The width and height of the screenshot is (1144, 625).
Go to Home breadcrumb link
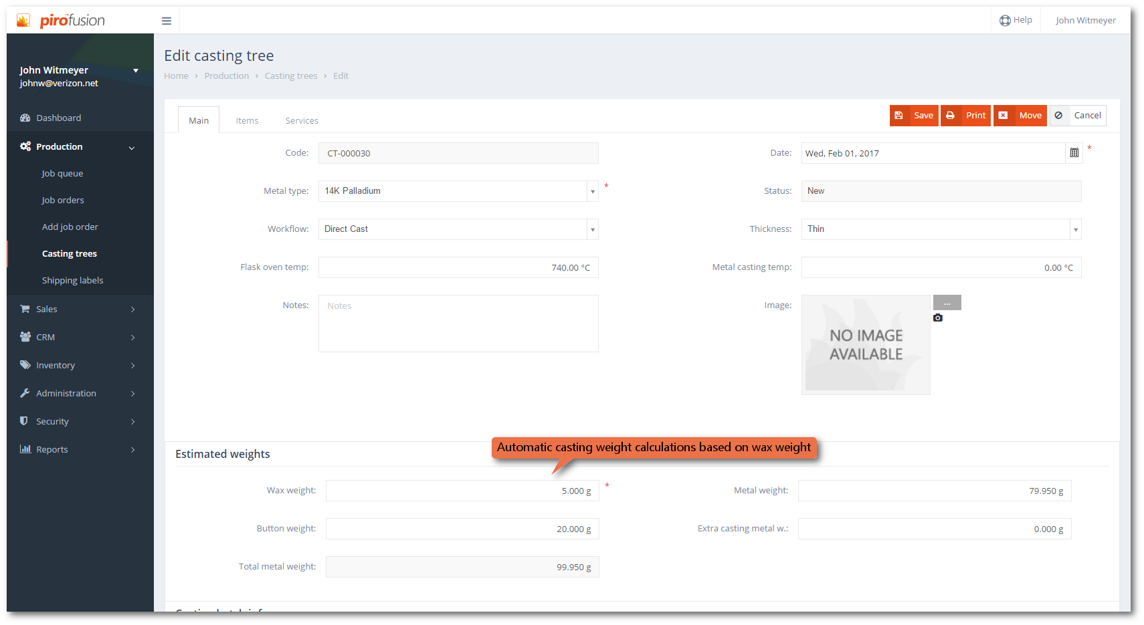tap(176, 76)
